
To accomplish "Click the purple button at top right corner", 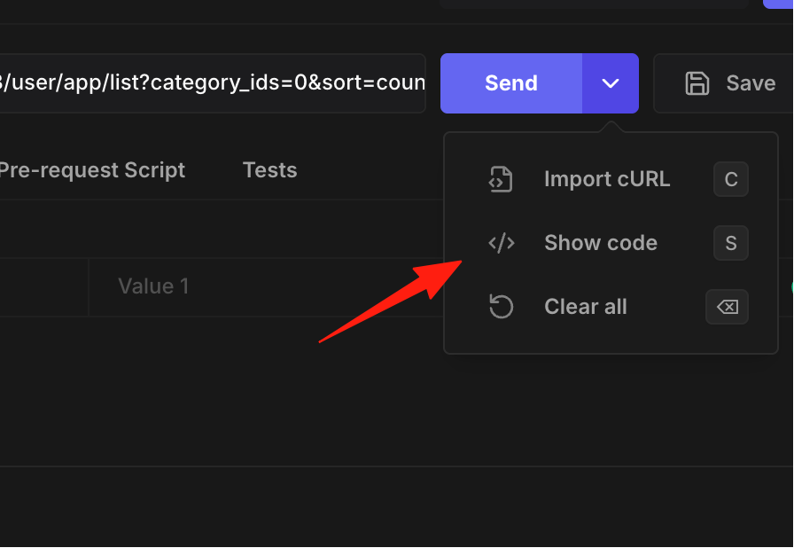I will pos(778,4).
